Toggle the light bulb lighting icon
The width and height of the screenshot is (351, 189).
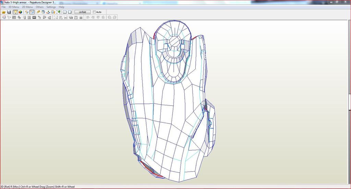(15, 12)
